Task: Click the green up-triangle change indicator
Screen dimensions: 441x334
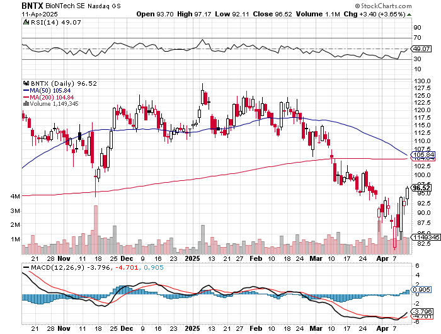Action: point(409,14)
